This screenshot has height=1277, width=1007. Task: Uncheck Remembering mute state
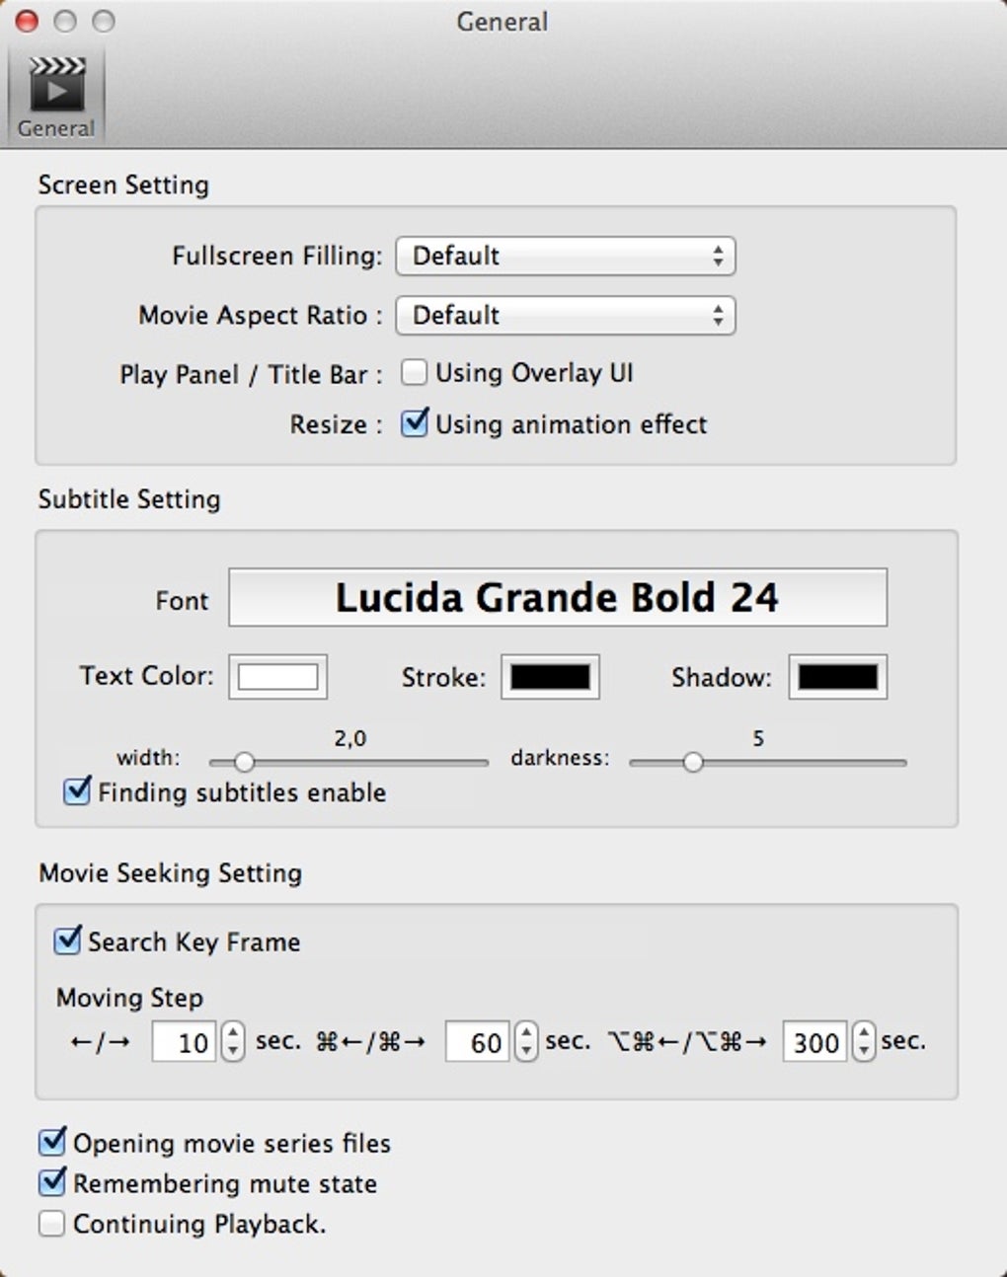(x=52, y=1182)
